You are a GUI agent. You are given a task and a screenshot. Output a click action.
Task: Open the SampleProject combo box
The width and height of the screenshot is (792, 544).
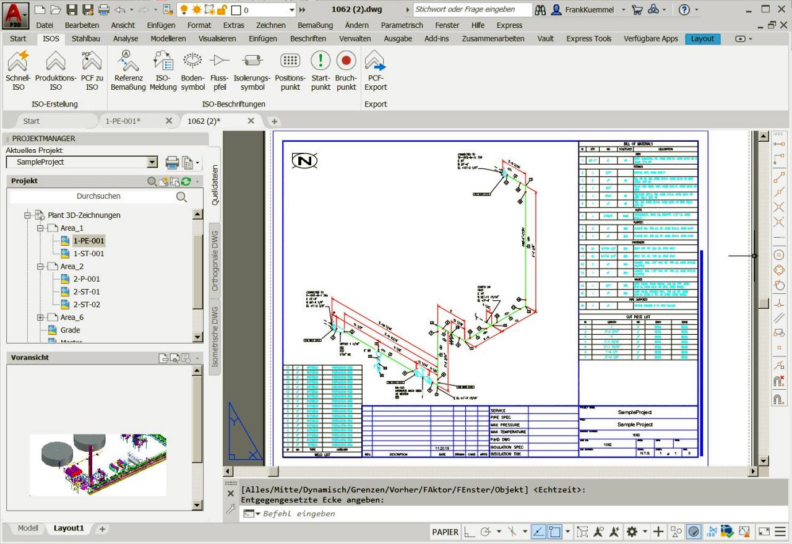82,162
